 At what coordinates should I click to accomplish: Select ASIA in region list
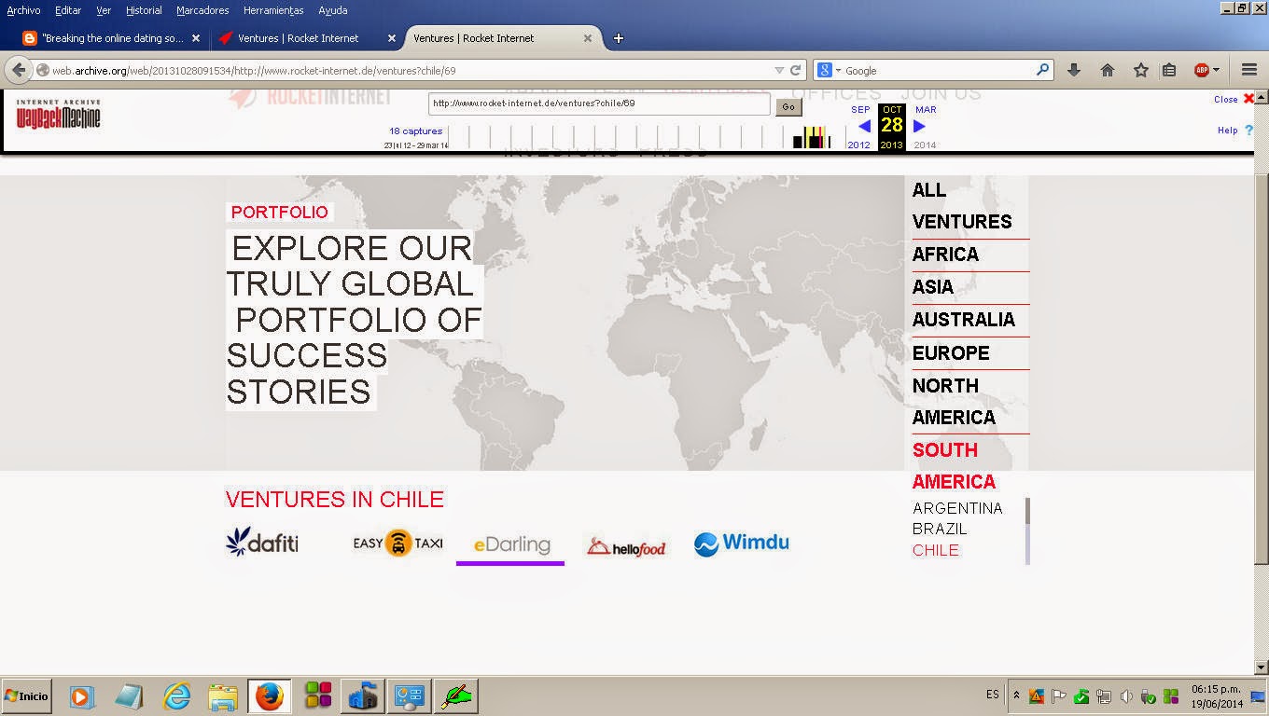(x=933, y=287)
